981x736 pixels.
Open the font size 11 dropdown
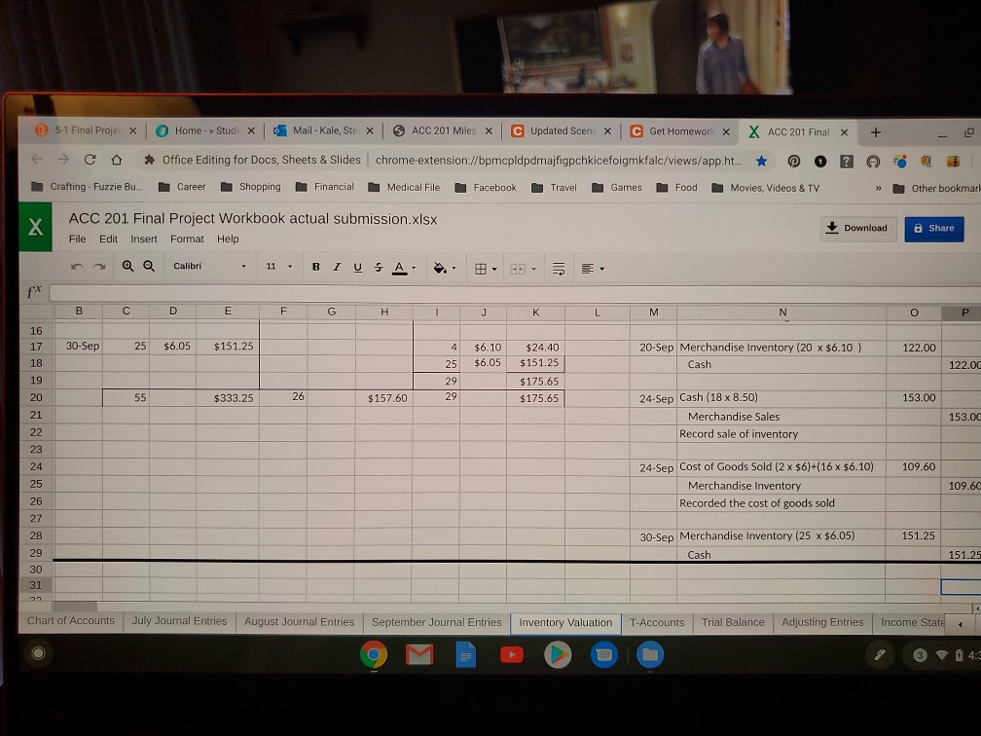click(x=279, y=266)
